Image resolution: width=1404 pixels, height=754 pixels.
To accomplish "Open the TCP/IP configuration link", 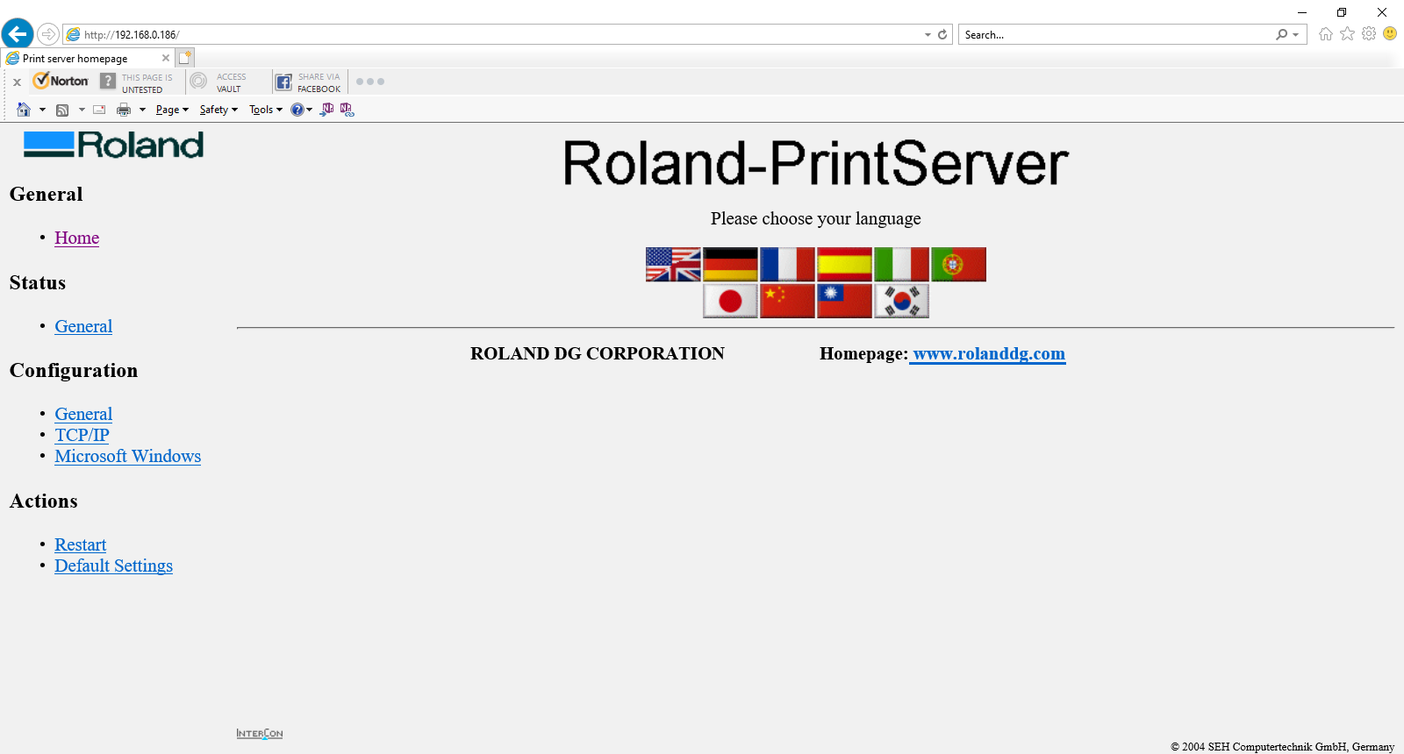I will (82, 435).
